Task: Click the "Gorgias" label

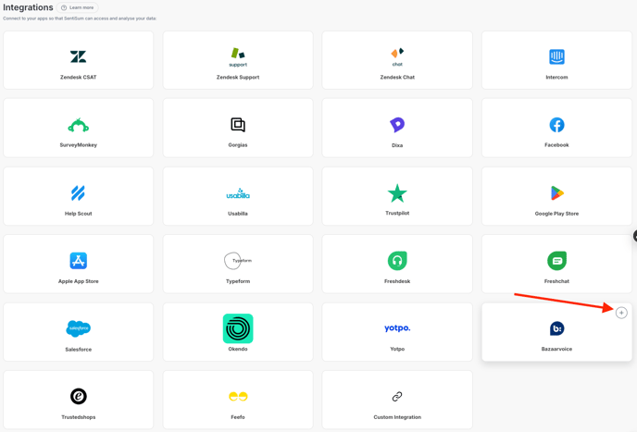Action: [x=238, y=145]
